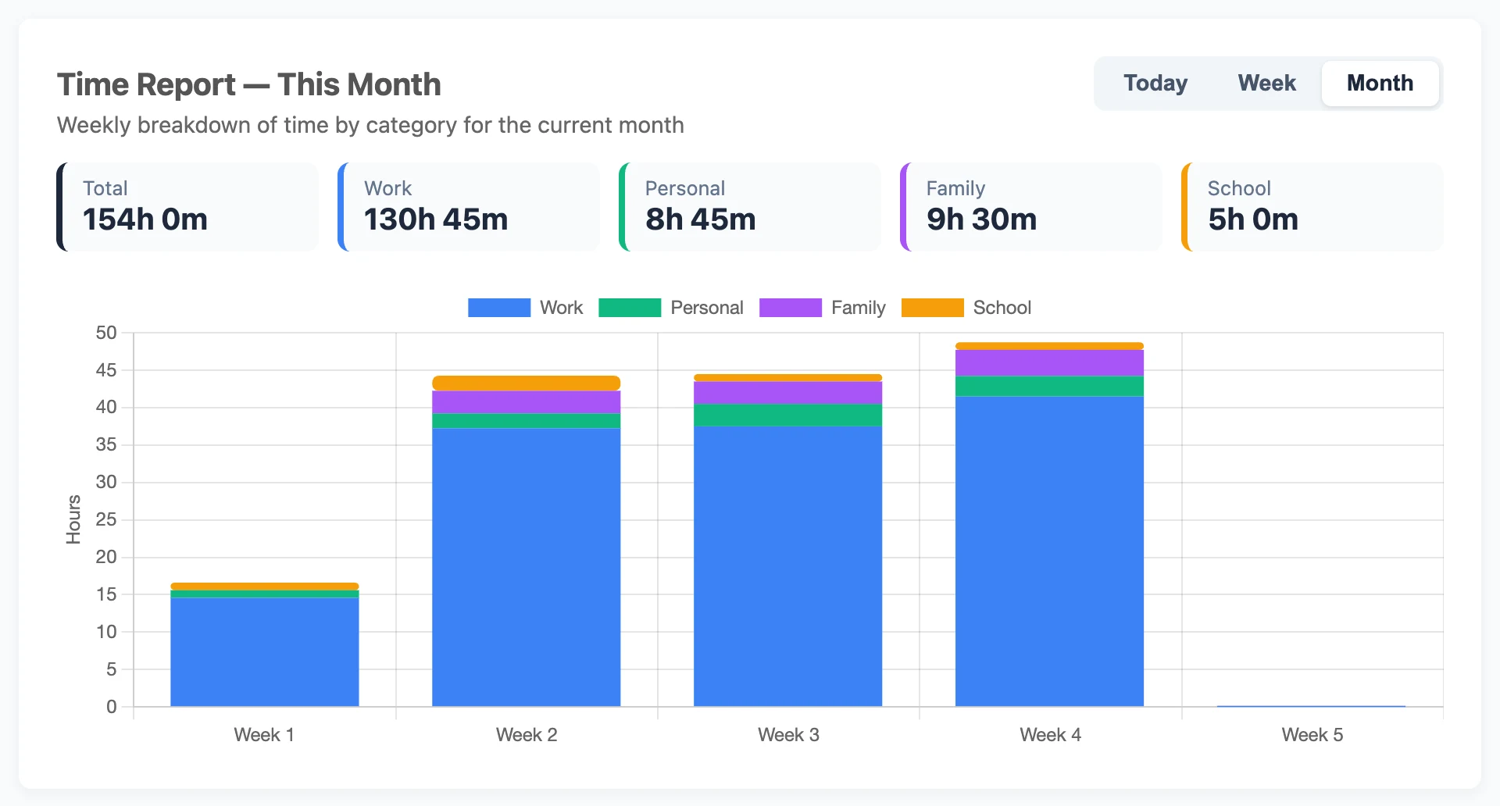1500x806 pixels.
Task: Open the Total 154h 0m card
Action: [x=187, y=207]
